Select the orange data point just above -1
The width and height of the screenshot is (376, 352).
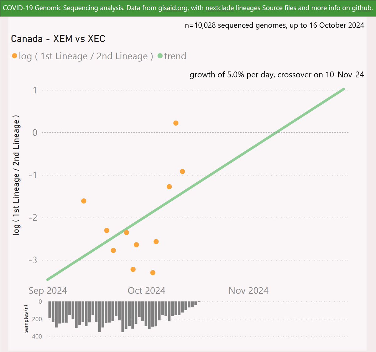coord(182,171)
